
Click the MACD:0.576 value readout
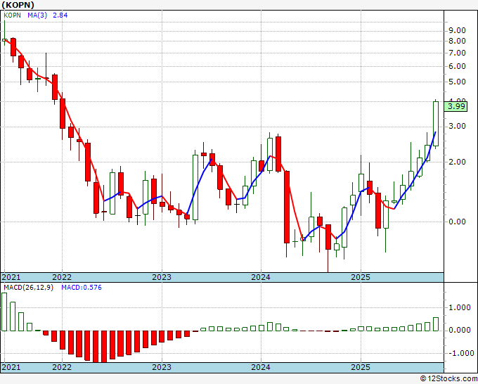tap(82, 288)
